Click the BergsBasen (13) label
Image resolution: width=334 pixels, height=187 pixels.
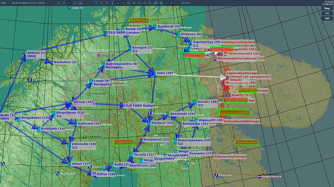pos(35,118)
